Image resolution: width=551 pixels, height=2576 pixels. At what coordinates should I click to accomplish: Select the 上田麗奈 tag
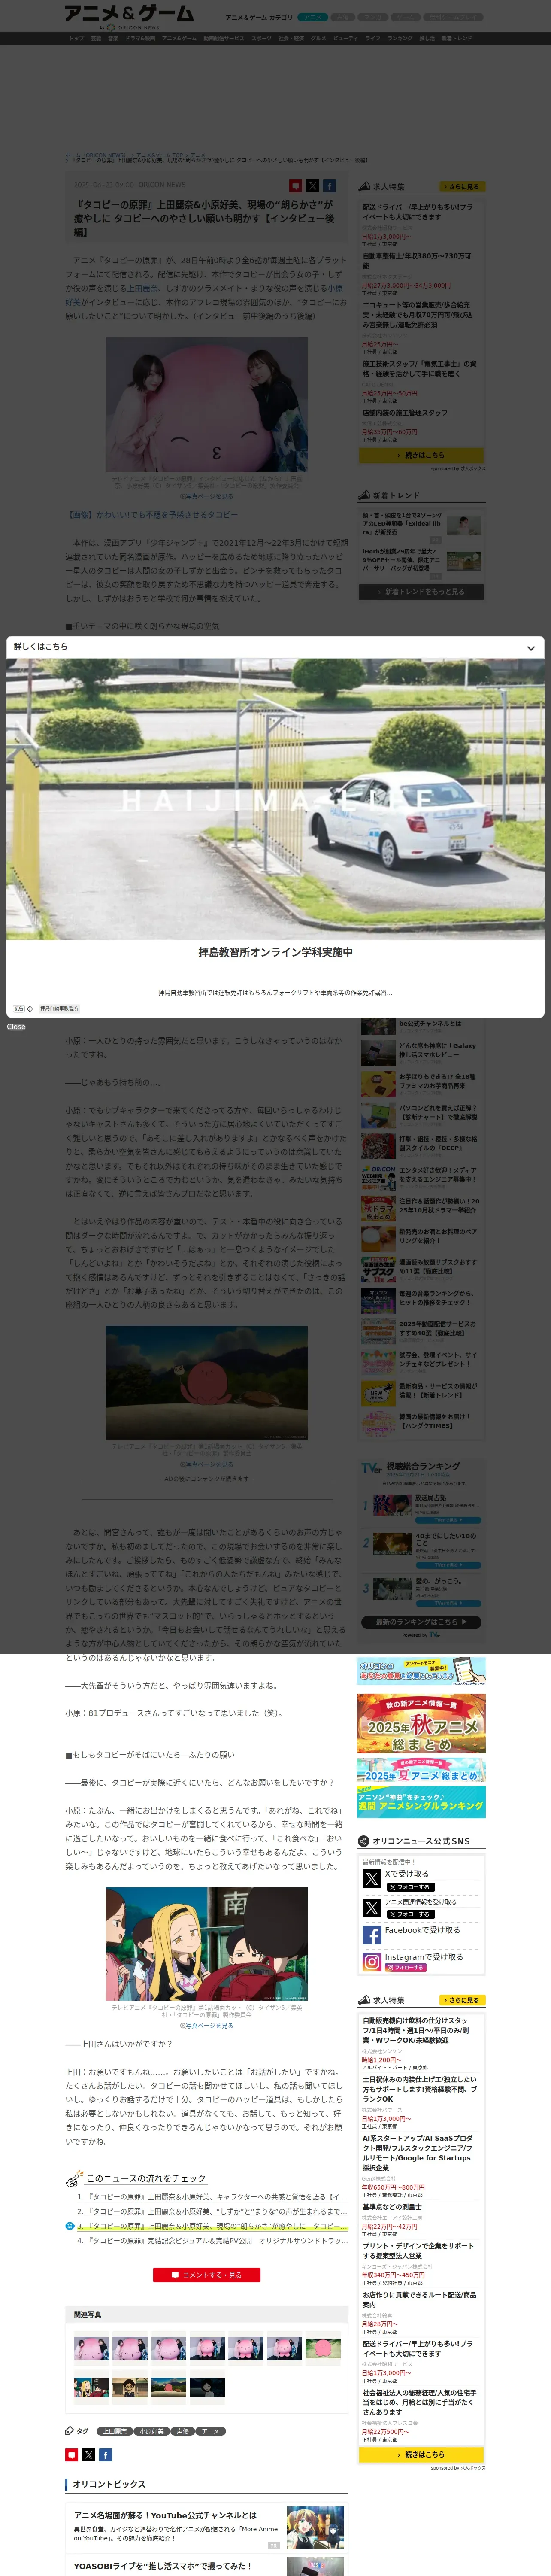pyautogui.click(x=114, y=2431)
